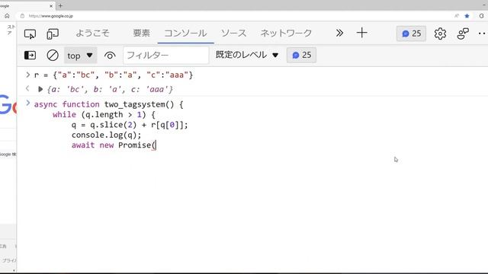The height and width of the screenshot is (274, 488).
Task: Select the コンソール tab
Action: coord(185,33)
